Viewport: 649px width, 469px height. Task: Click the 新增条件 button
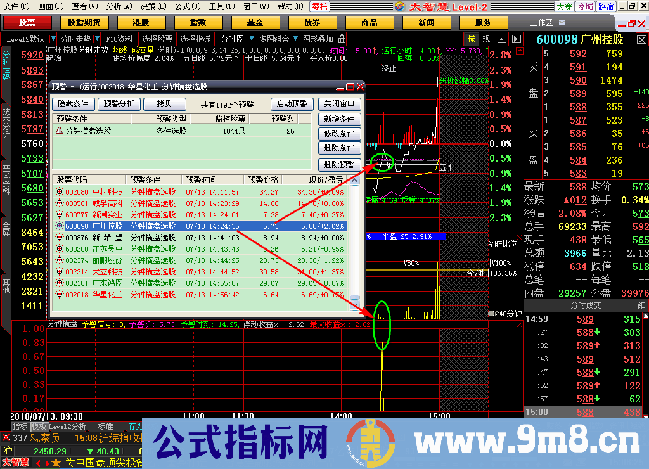click(x=340, y=119)
